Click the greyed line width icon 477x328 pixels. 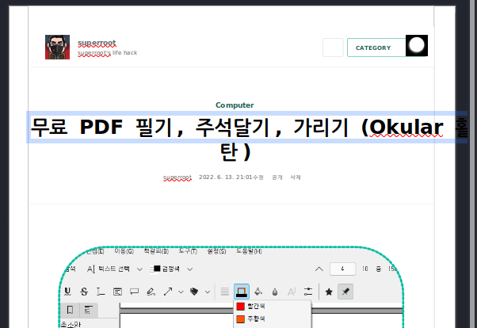tap(225, 292)
